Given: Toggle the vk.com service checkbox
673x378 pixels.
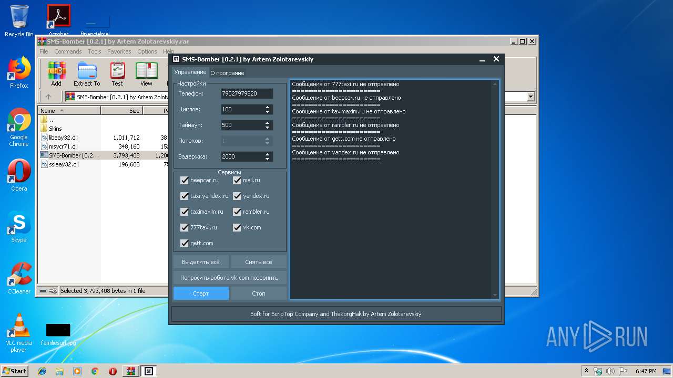Looking at the screenshot, I should (x=237, y=227).
